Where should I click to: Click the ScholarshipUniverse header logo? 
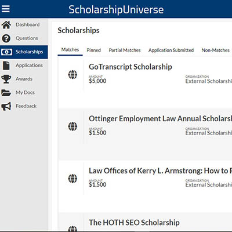(x=116, y=9)
